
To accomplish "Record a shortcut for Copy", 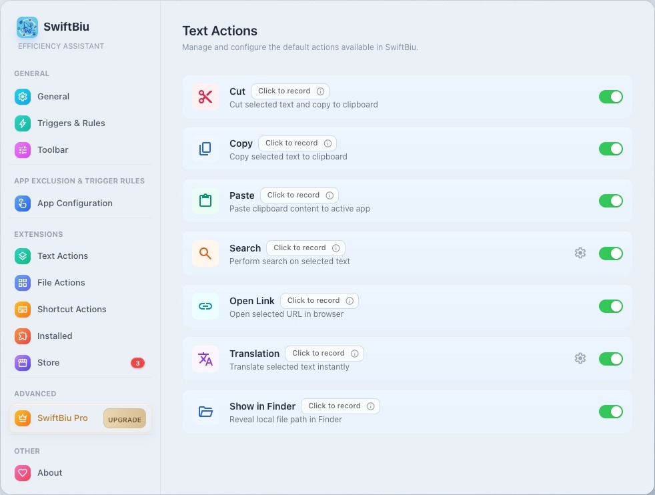I will pyautogui.click(x=297, y=143).
